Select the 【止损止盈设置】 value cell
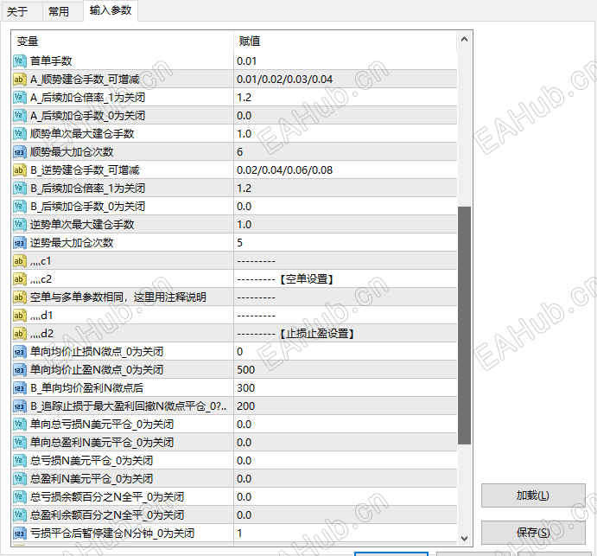The width and height of the screenshot is (597, 556). point(346,334)
